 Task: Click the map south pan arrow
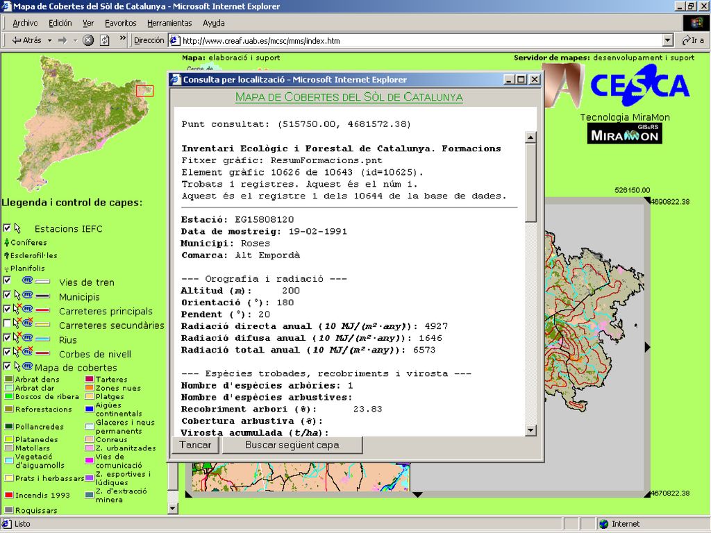[417, 494]
